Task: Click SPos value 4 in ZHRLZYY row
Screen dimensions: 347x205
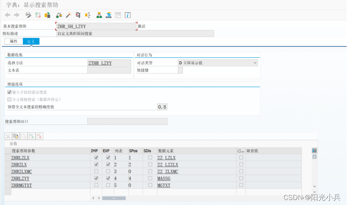Action: 130,178
